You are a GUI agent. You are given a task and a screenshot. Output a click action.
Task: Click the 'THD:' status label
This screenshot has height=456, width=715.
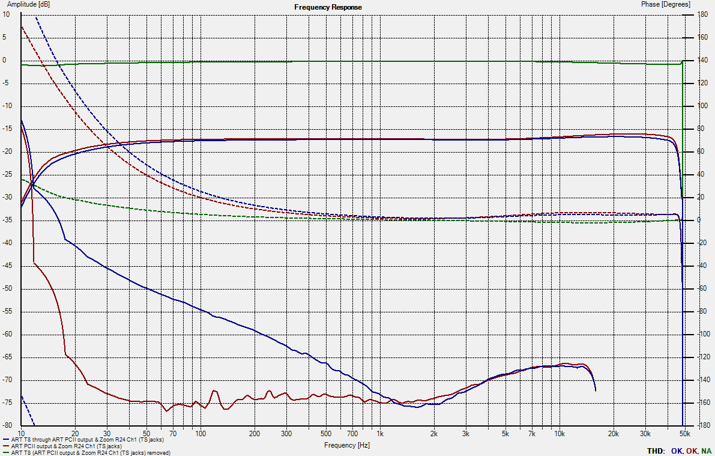[x=656, y=451]
